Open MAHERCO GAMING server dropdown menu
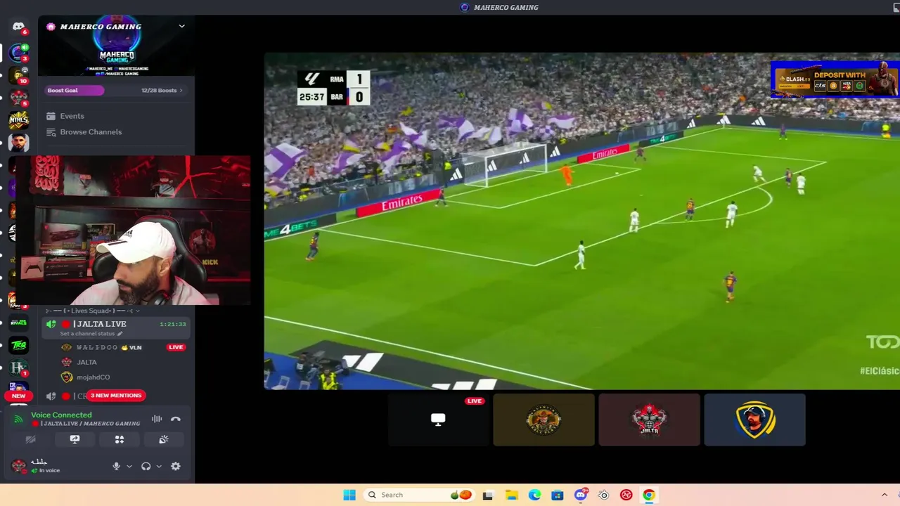This screenshot has height=506, width=900. (x=181, y=26)
